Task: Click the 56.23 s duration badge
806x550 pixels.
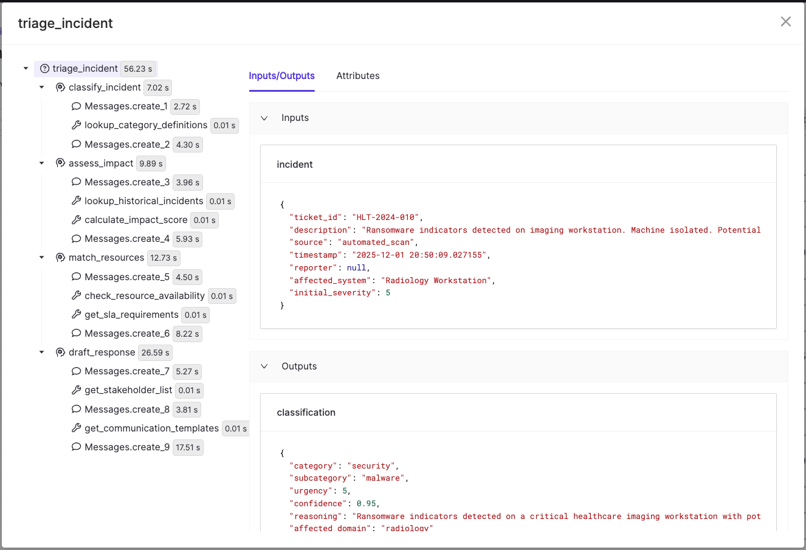Action: pos(138,69)
